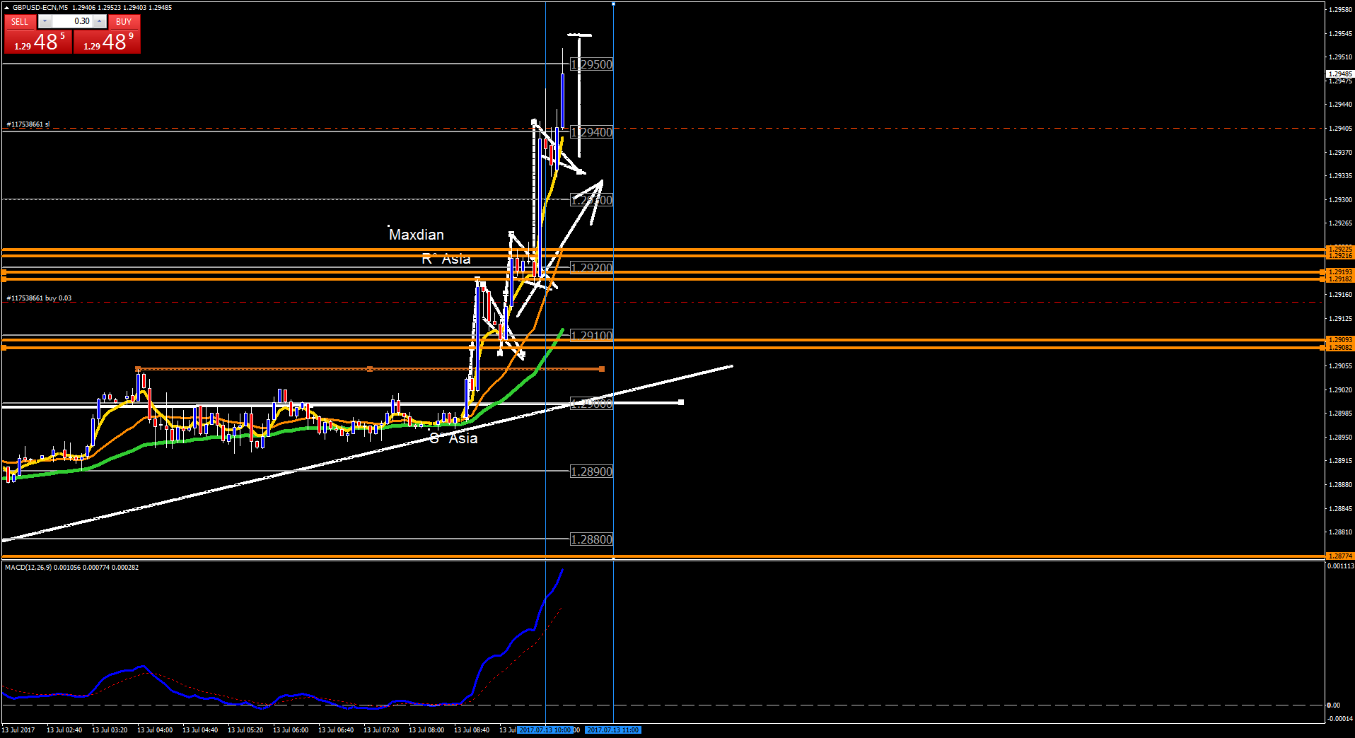This screenshot has height=738, width=1355.
Task: Click the 1.28800 price level label
Action: (592, 539)
